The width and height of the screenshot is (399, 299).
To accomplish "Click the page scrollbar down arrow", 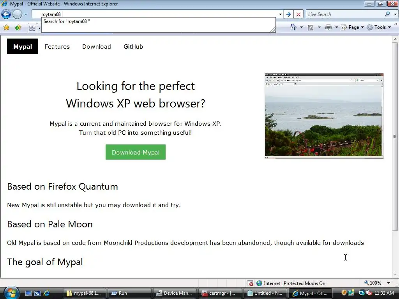I will [x=395, y=274].
